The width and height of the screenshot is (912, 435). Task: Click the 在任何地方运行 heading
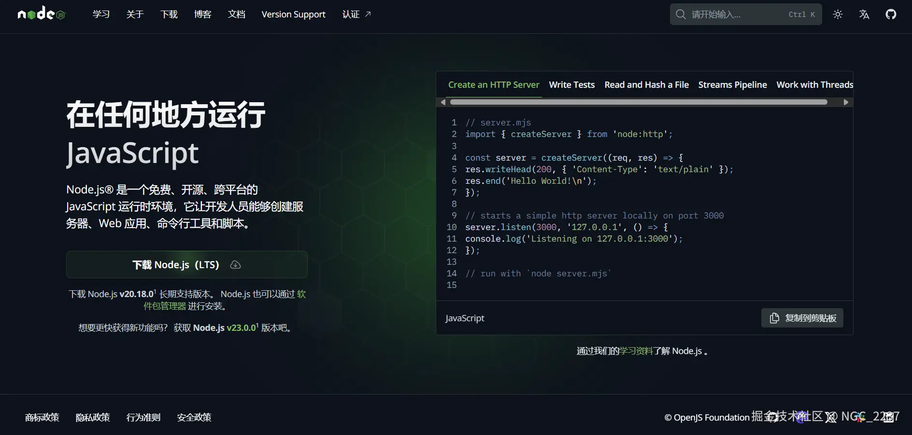click(166, 115)
